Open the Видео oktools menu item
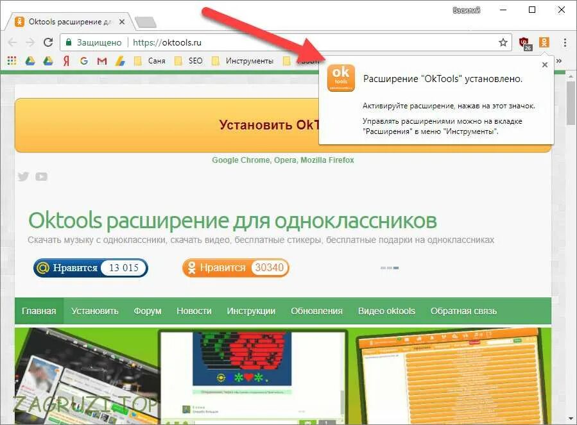 386,311
